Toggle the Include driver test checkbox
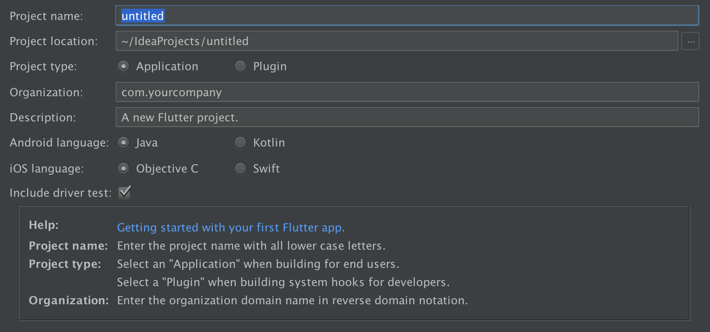Image resolution: width=710 pixels, height=332 pixels. 125,192
